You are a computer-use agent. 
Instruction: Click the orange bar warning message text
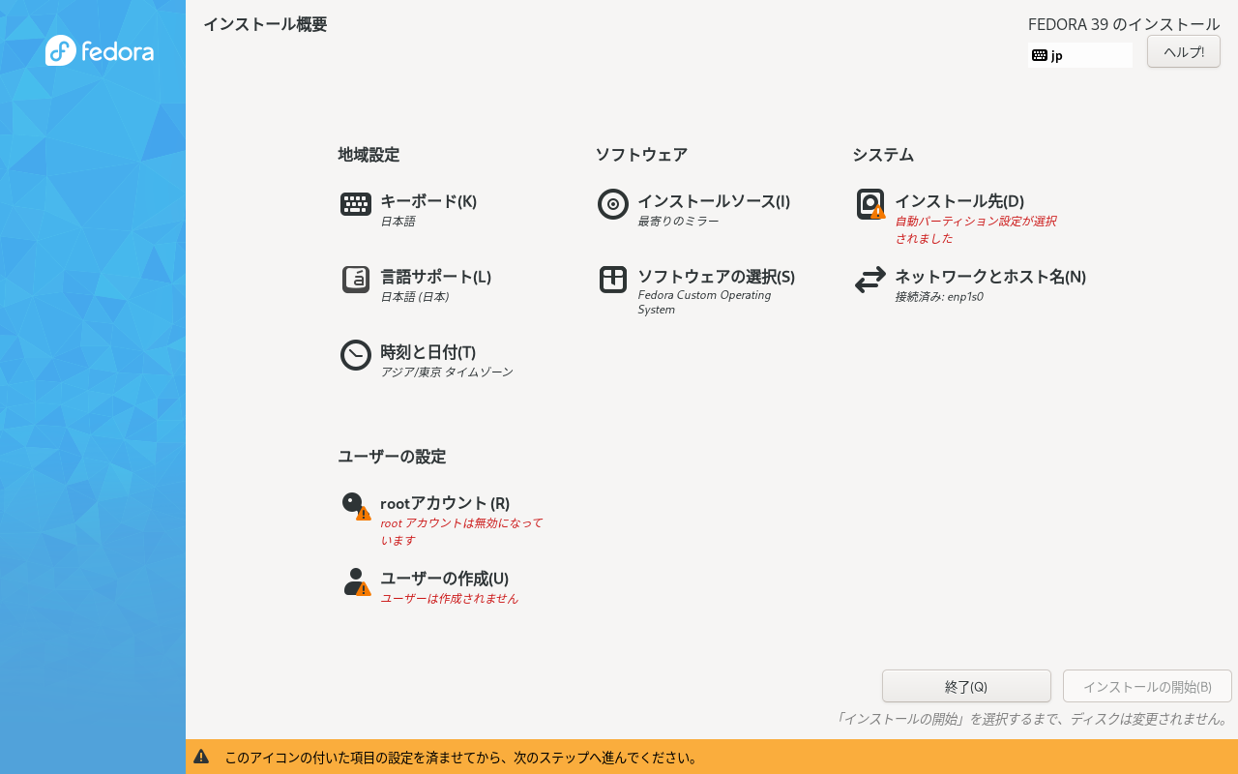[x=461, y=758]
